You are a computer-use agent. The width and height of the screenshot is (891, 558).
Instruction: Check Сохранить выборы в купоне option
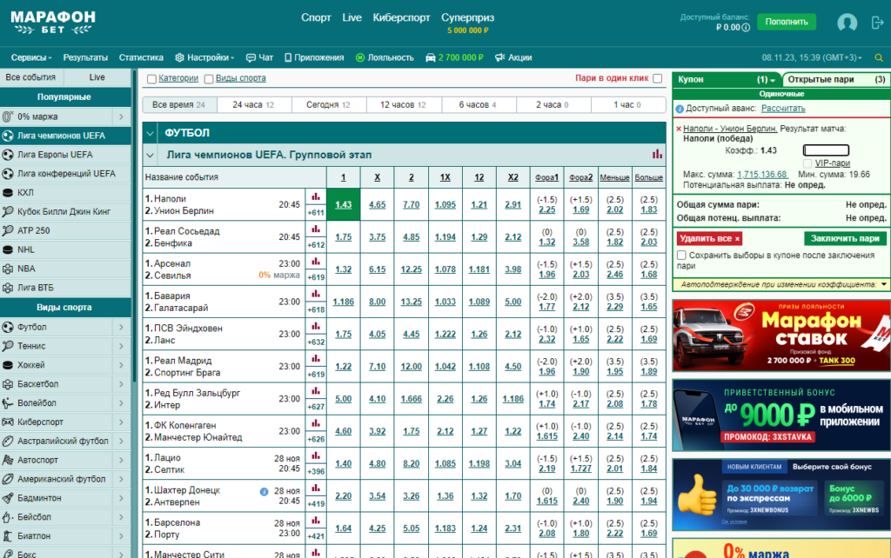click(x=681, y=255)
